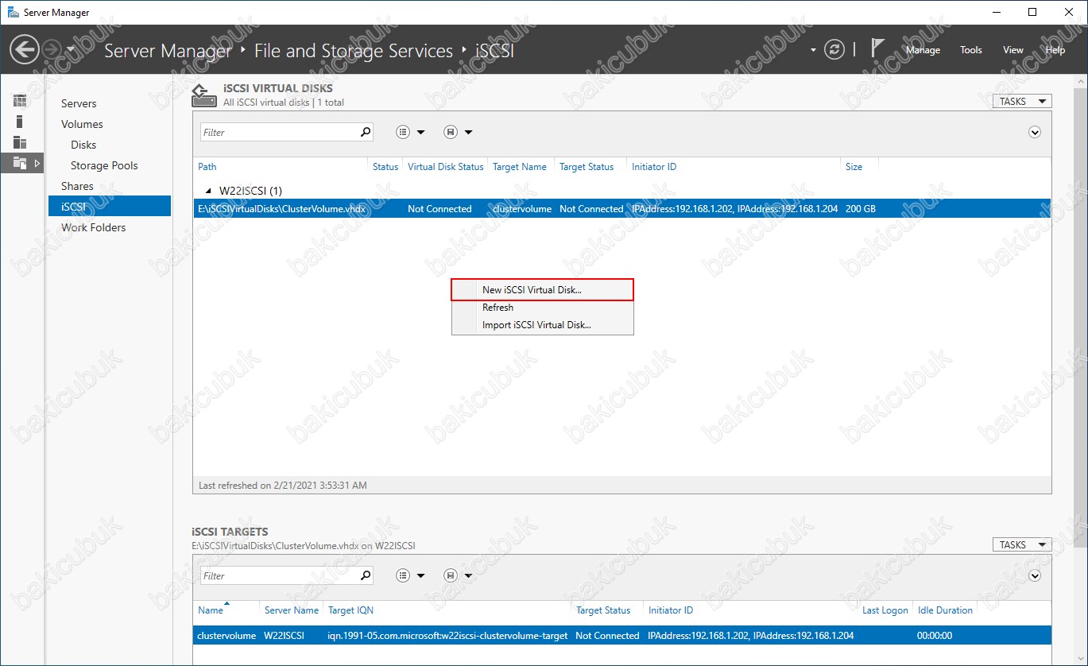Go to Volumes in the sidebar
This screenshot has height=666, width=1088.
82,124
